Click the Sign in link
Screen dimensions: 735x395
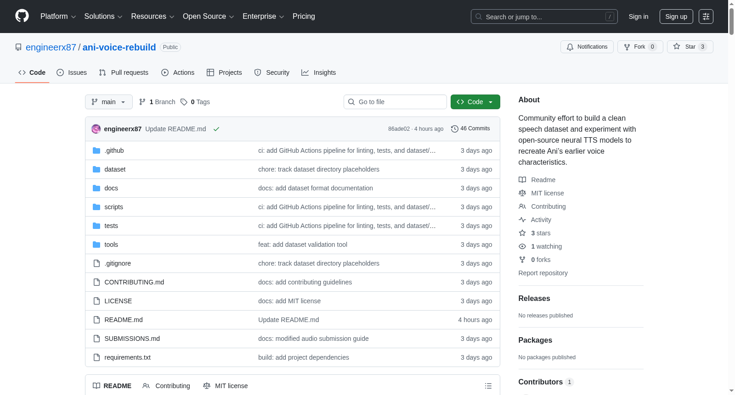point(639,17)
